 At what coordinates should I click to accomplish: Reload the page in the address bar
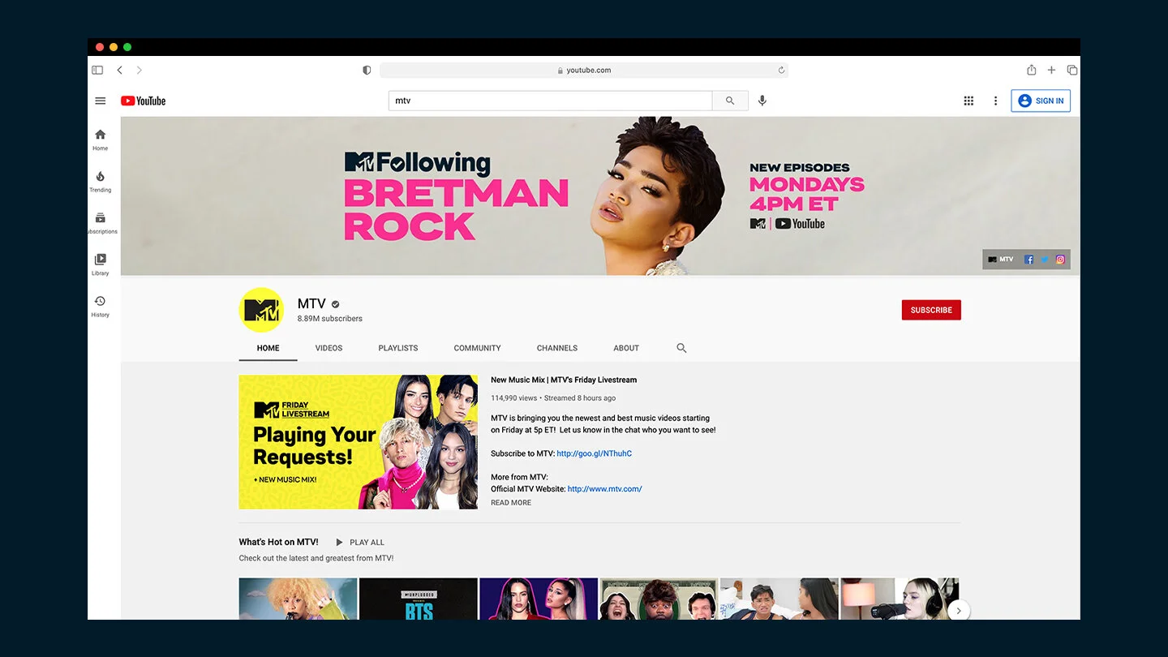(x=781, y=71)
